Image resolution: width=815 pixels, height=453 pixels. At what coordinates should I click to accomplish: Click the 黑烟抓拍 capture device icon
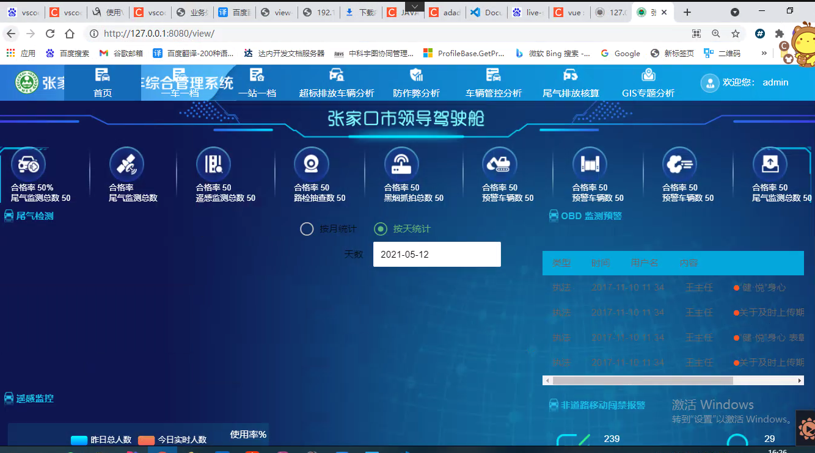click(401, 164)
